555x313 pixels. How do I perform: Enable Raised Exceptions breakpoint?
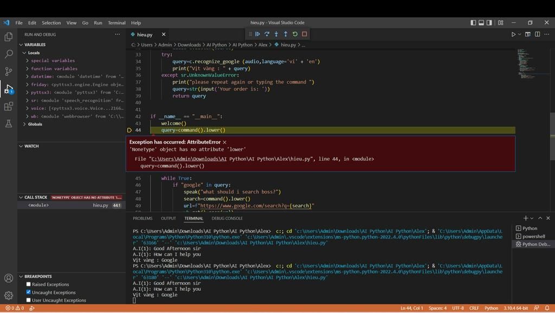coord(28,284)
